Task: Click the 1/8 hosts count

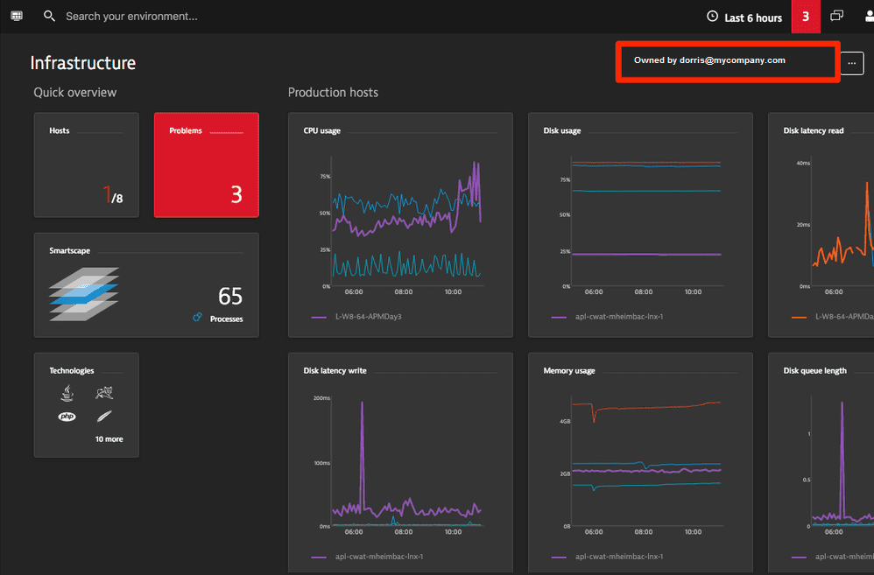Action: 113,195
